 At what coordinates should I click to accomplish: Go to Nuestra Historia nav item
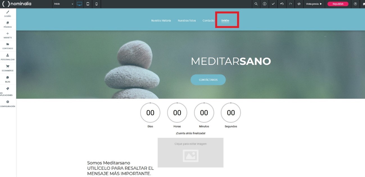tap(161, 20)
